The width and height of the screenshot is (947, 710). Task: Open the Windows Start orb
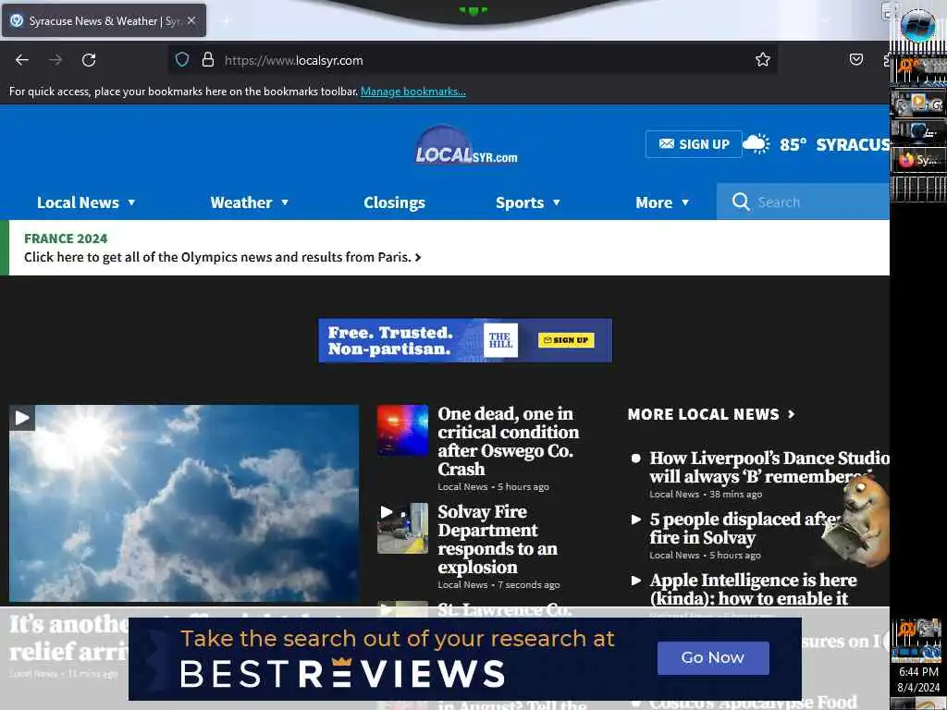pos(917,25)
